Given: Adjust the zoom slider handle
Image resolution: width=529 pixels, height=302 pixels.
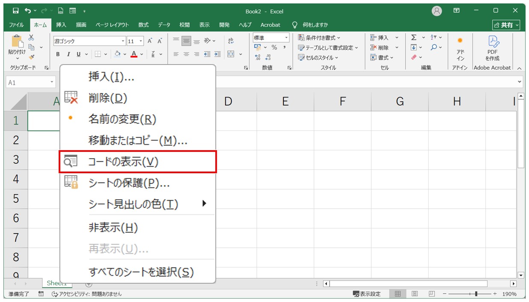Looking at the screenshot, I should click(476, 294).
